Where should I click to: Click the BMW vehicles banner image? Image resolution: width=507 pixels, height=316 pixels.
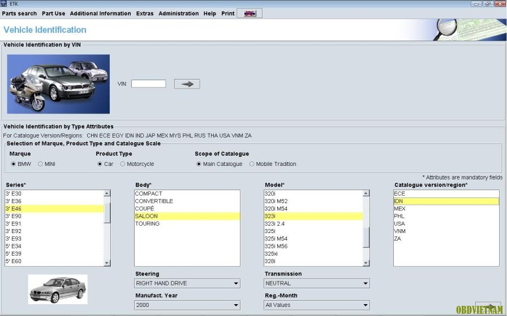58,84
